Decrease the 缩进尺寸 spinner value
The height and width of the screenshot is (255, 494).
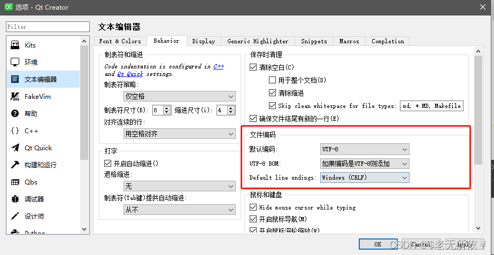pyautogui.click(x=231, y=112)
